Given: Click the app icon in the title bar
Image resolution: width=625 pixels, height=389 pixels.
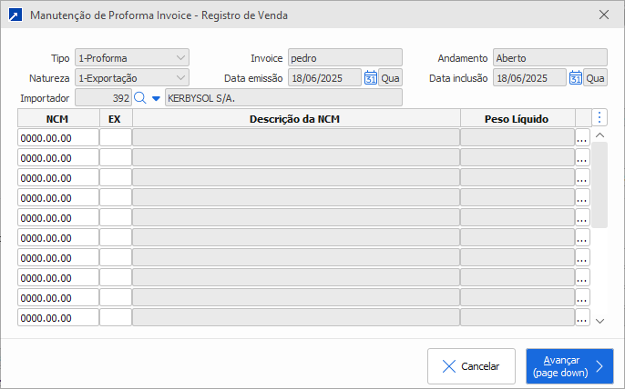Looking at the screenshot, I should (x=13, y=15).
